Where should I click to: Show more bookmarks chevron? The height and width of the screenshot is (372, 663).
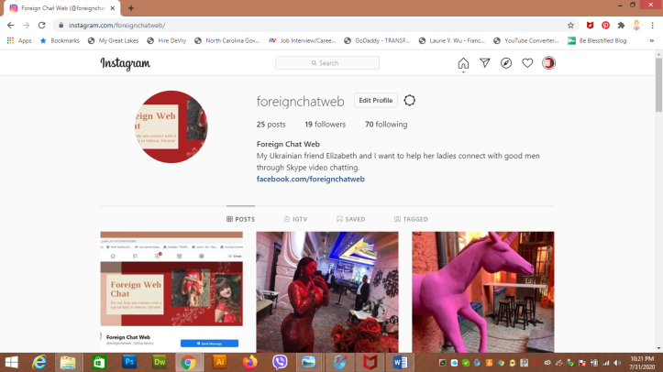click(652, 40)
